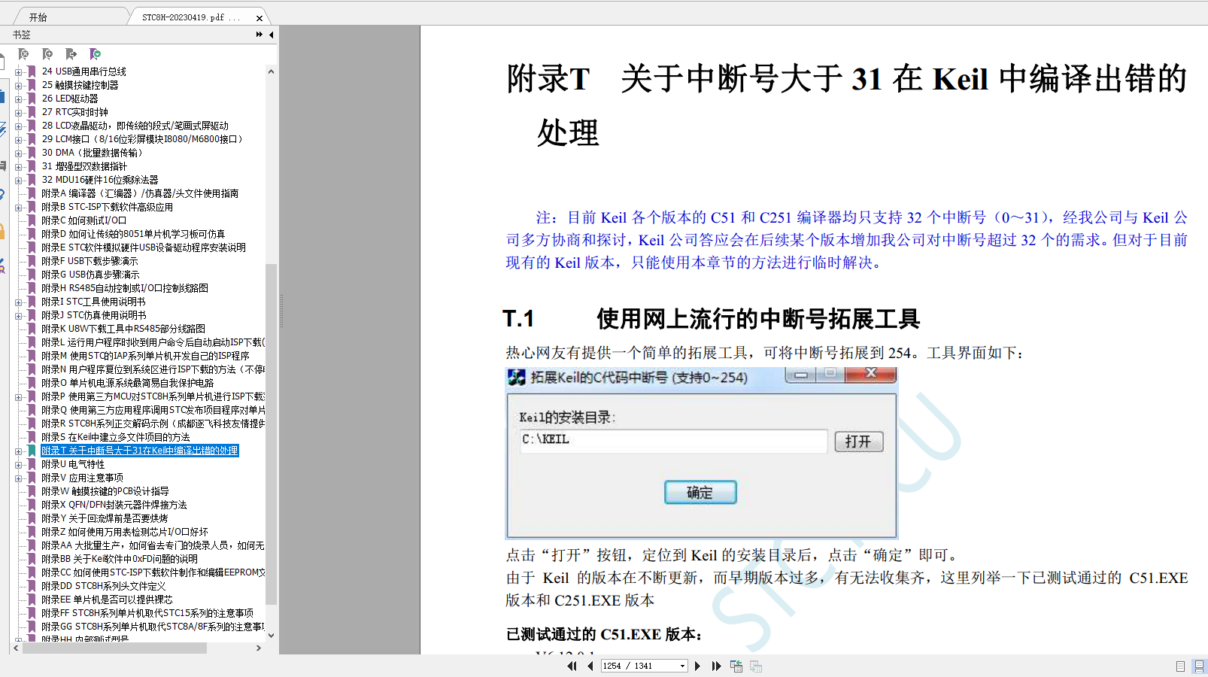Viewport: 1208px width, 677px height.
Task: Expand the 附录T bookmark node
Action: [x=18, y=451]
